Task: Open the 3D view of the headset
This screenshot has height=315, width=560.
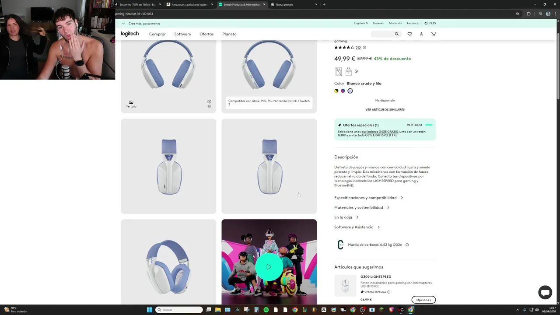Action: coord(209,103)
